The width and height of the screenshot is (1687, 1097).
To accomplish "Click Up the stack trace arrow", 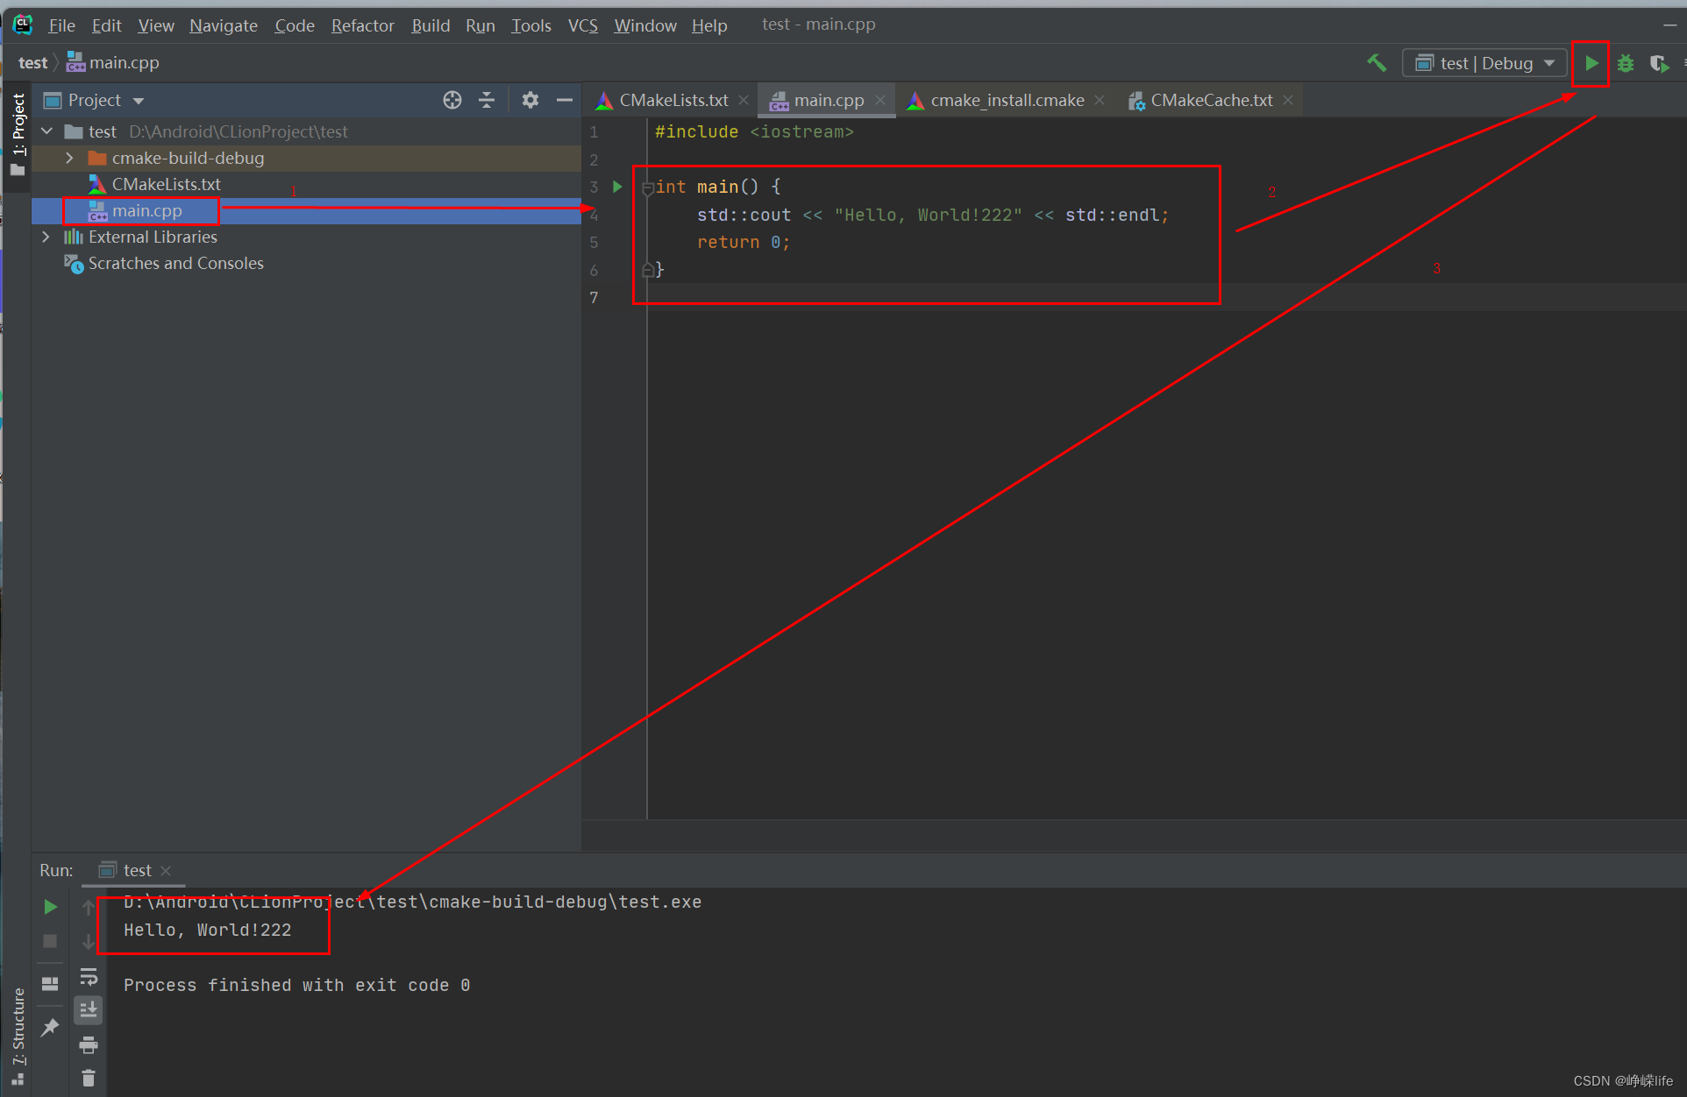I will tap(88, 907).
